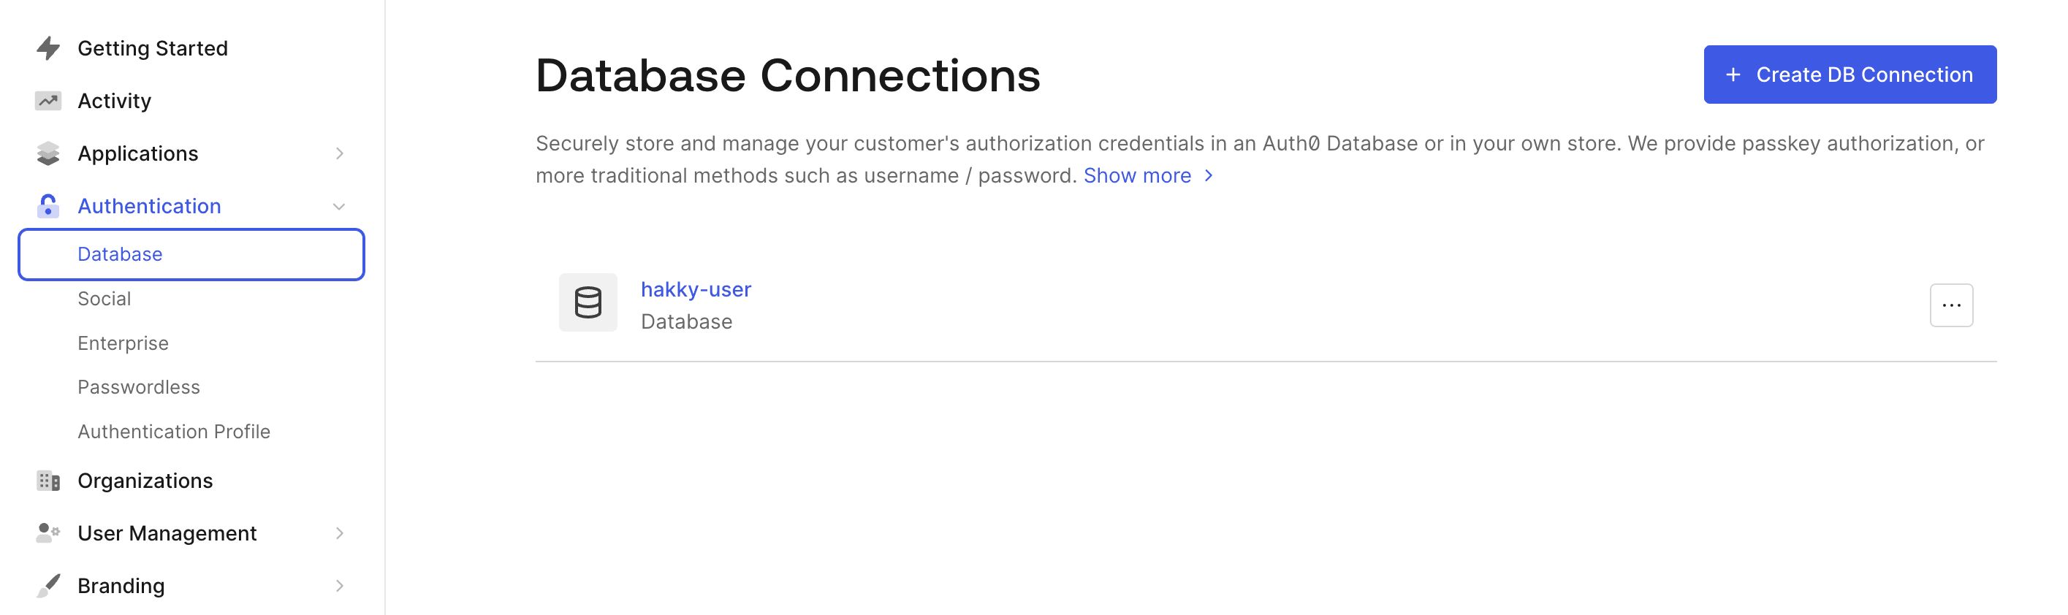
Task: Click the Getting Started lightning bolt icon
Action: [48, 48]
